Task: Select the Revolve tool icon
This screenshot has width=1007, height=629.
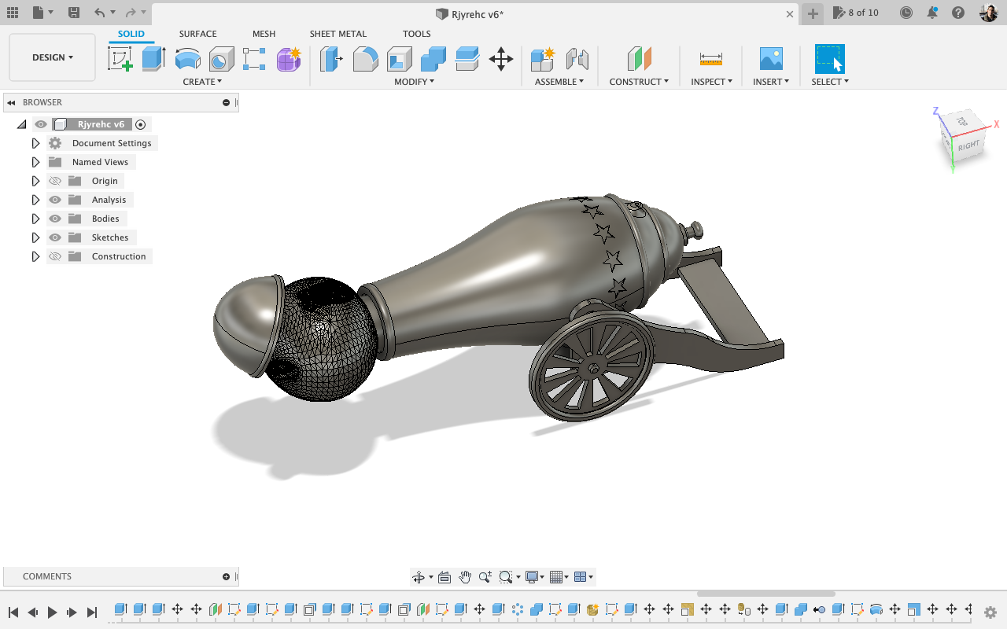Action: coord(187,59)
